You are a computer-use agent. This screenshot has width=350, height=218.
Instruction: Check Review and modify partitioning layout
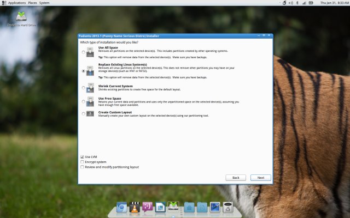pos(83,167)
